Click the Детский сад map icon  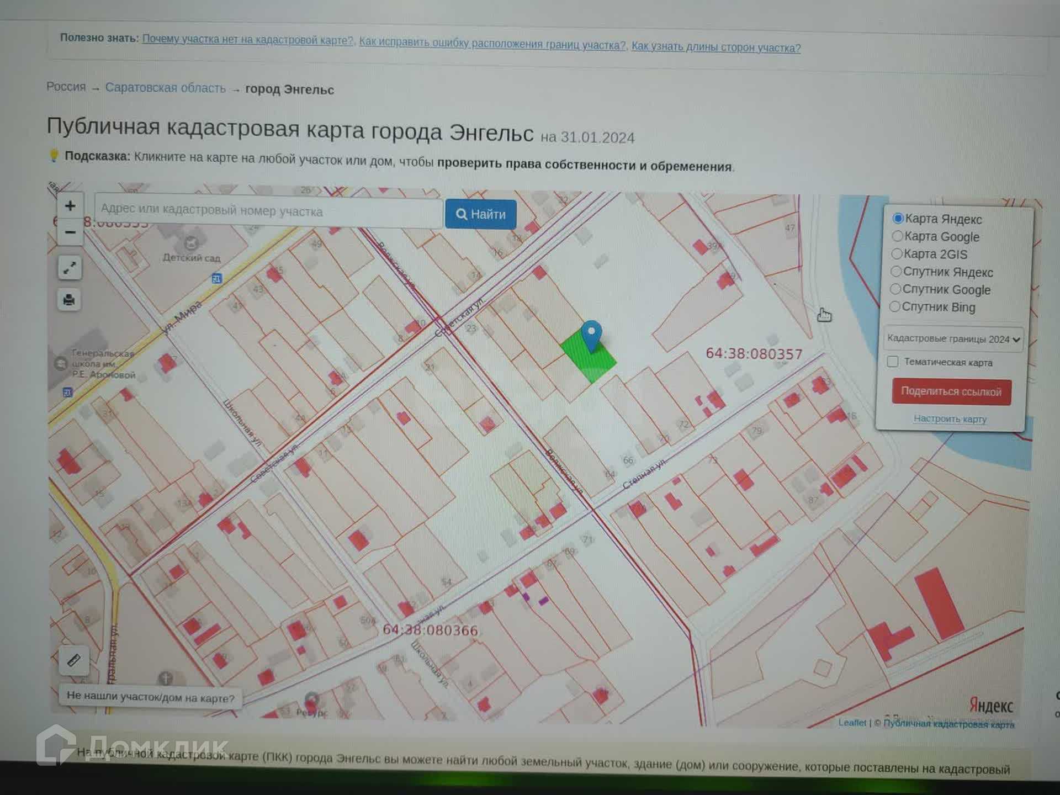tap(191, 242)
